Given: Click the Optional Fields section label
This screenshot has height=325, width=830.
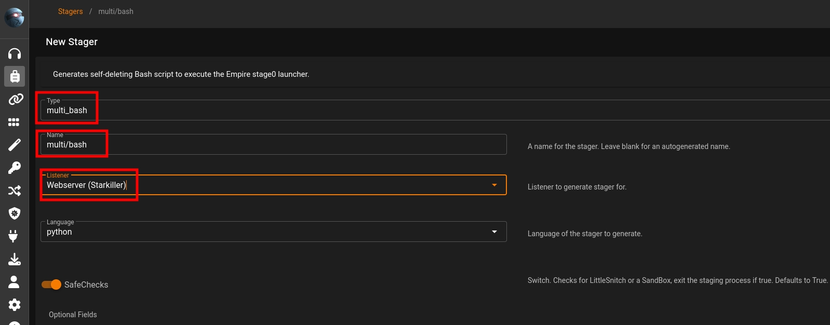Looking at the screenshot, I should [73, 315].
